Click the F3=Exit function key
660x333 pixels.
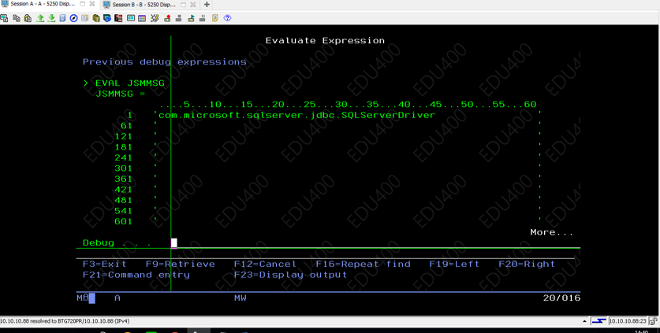[x=104, y=264]
